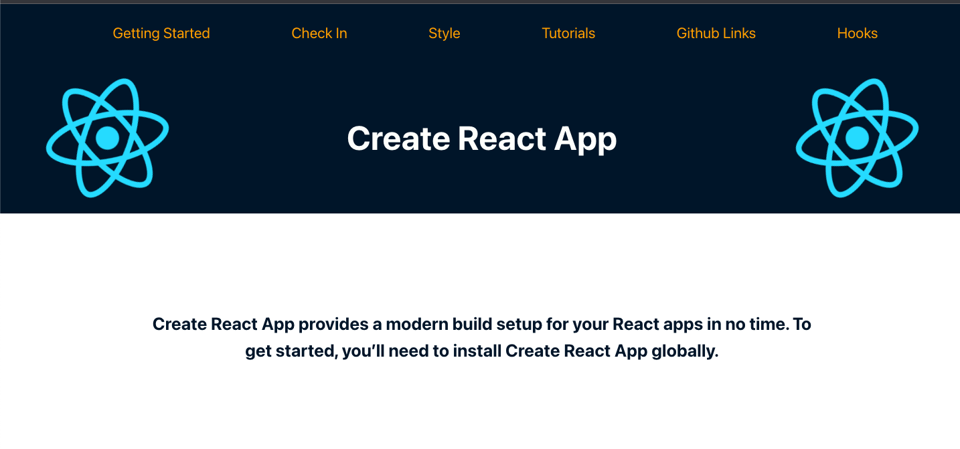The width and height of the screenshot is (960, 449).
Task: Visit the Github Links section
Action: click(x=716, y=33)
